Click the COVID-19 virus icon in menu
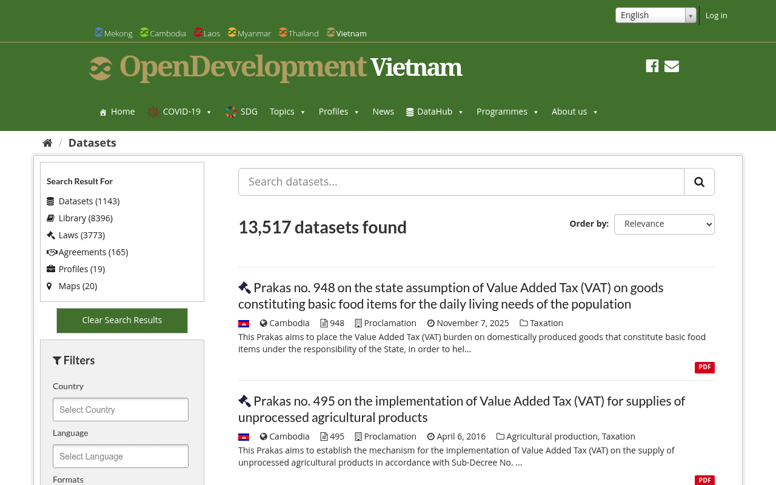Screen dimensions: 776x485 click(x=153, y=112)
